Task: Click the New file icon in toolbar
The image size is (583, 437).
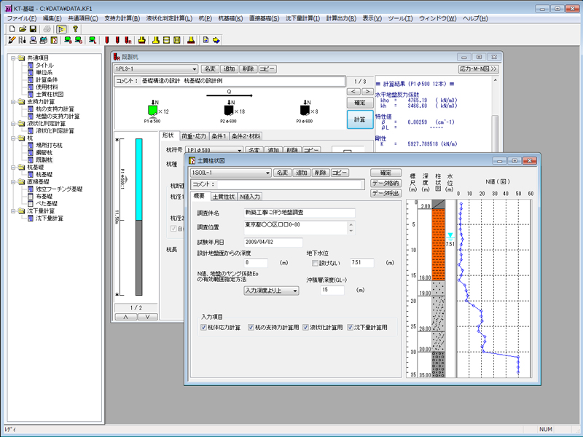Action: [12, 28]
